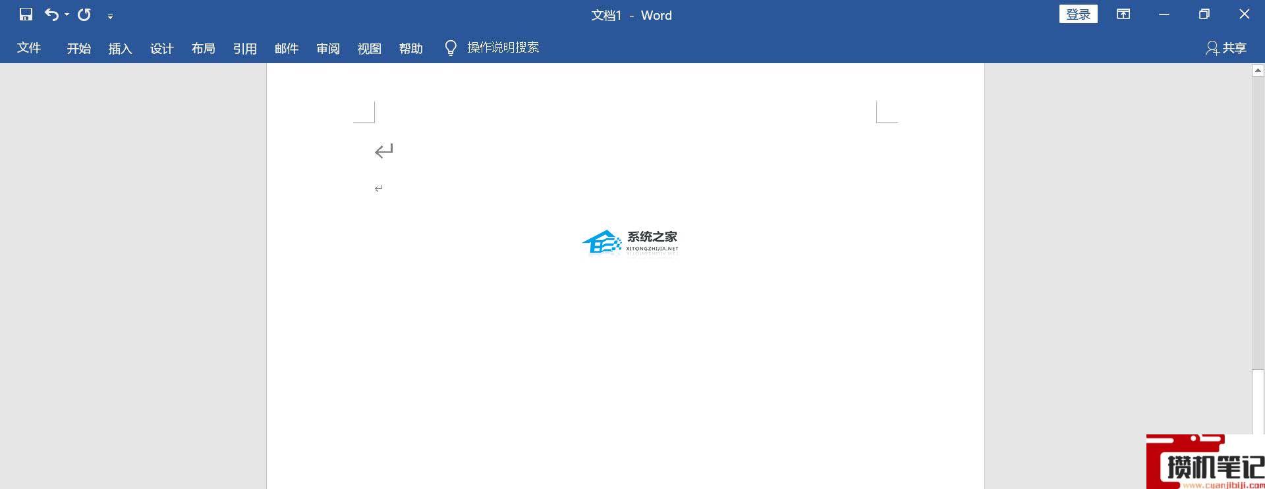1265x489 pixels.
Task: Select the 引用 ribbon tab
Action: click(x=244, y=48)
